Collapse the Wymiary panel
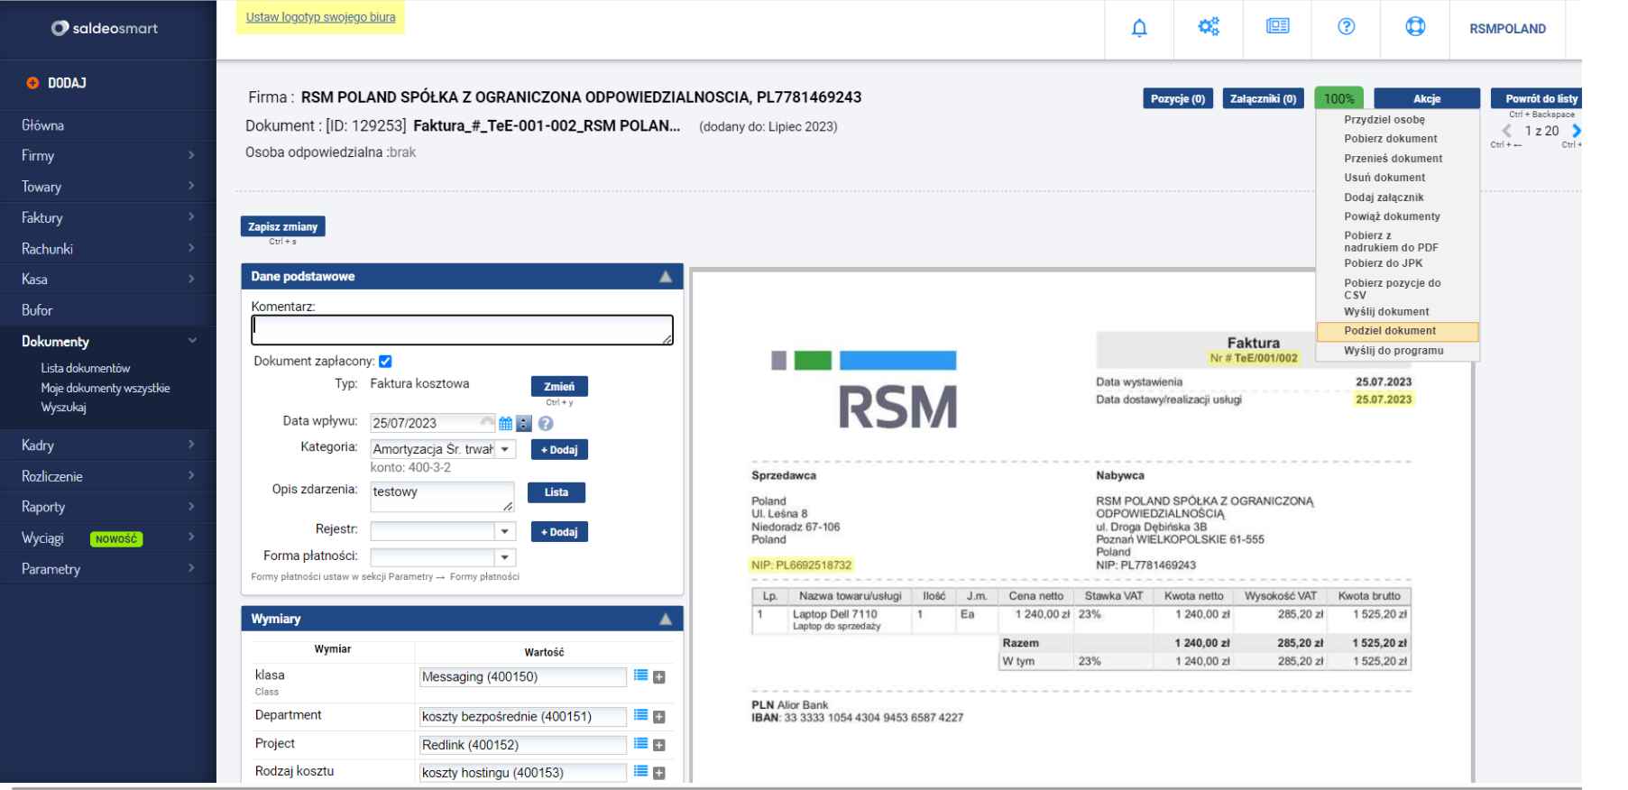This screenshot has width=1628, height=790. (x=666, y=619)
